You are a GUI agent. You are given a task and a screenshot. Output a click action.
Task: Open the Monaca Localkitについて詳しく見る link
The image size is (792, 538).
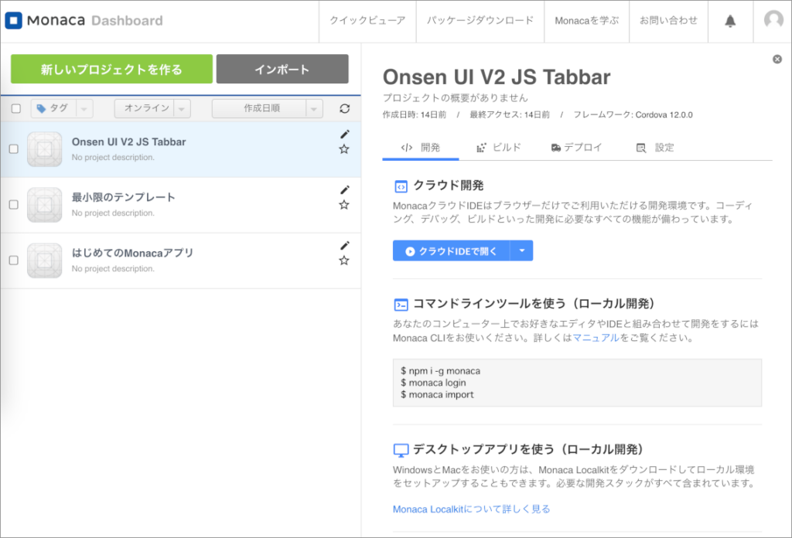tap(471, 509)
